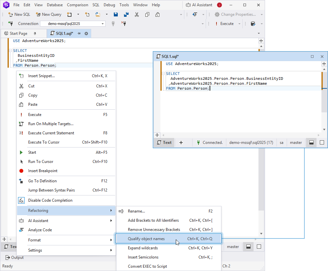Click the database icon next to Execute

[253, 24]
